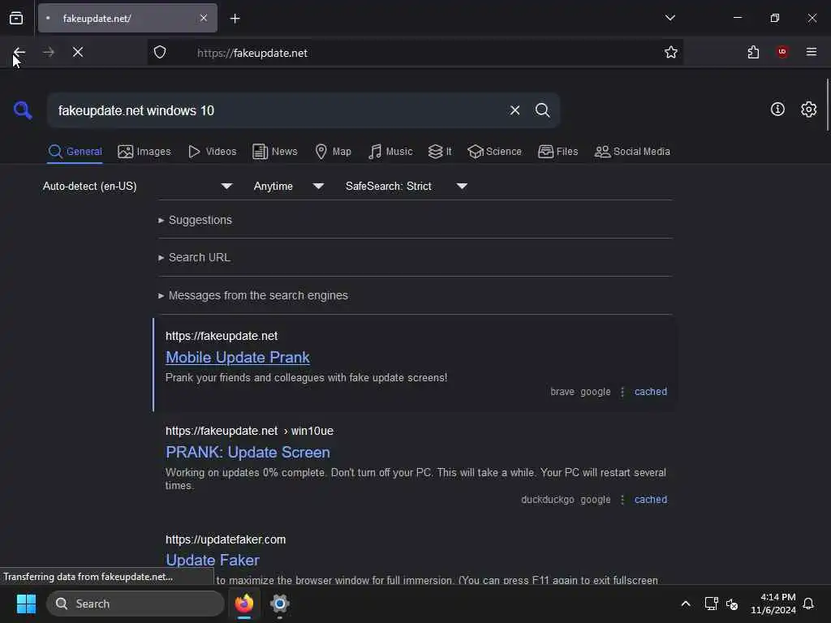Submit search with magnifier button
The height and width of the screenshot is (623, 831).
(x=543, y=110)
